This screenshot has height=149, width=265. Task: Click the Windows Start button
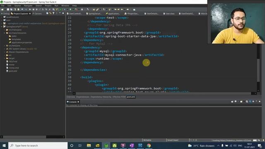pyautogui.click(x=4, y=145)
